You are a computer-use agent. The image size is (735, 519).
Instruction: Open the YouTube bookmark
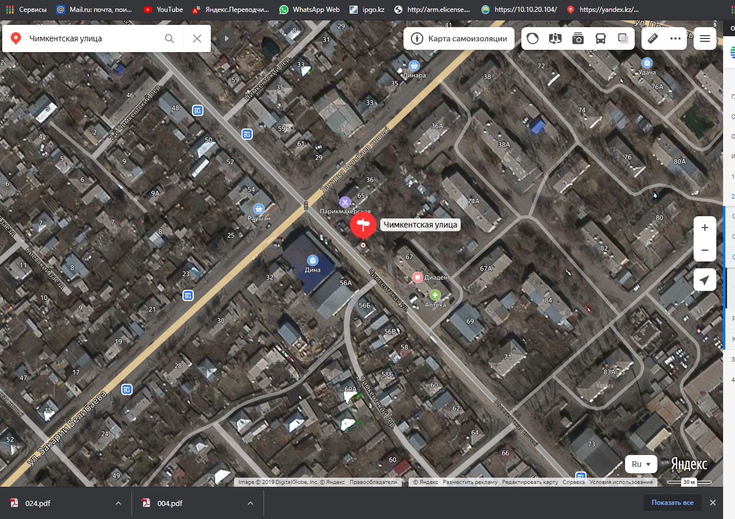coord(163,10)
